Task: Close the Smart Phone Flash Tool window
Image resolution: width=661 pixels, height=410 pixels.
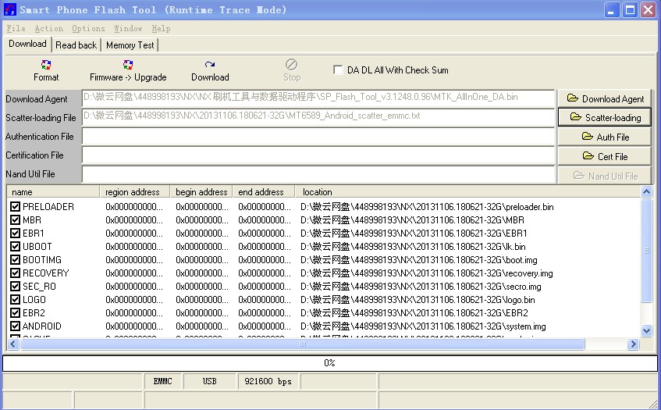Action: [649, 9]
